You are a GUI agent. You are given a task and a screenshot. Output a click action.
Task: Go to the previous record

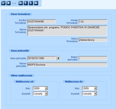[x=26, y=3]
